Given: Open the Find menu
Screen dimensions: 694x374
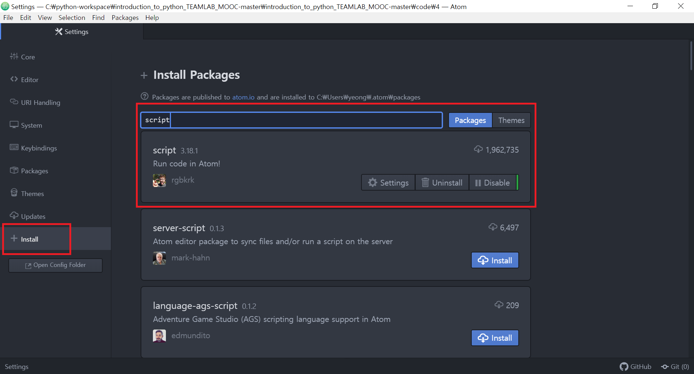Looking at the screenshot, I should (x=98, y=17).
